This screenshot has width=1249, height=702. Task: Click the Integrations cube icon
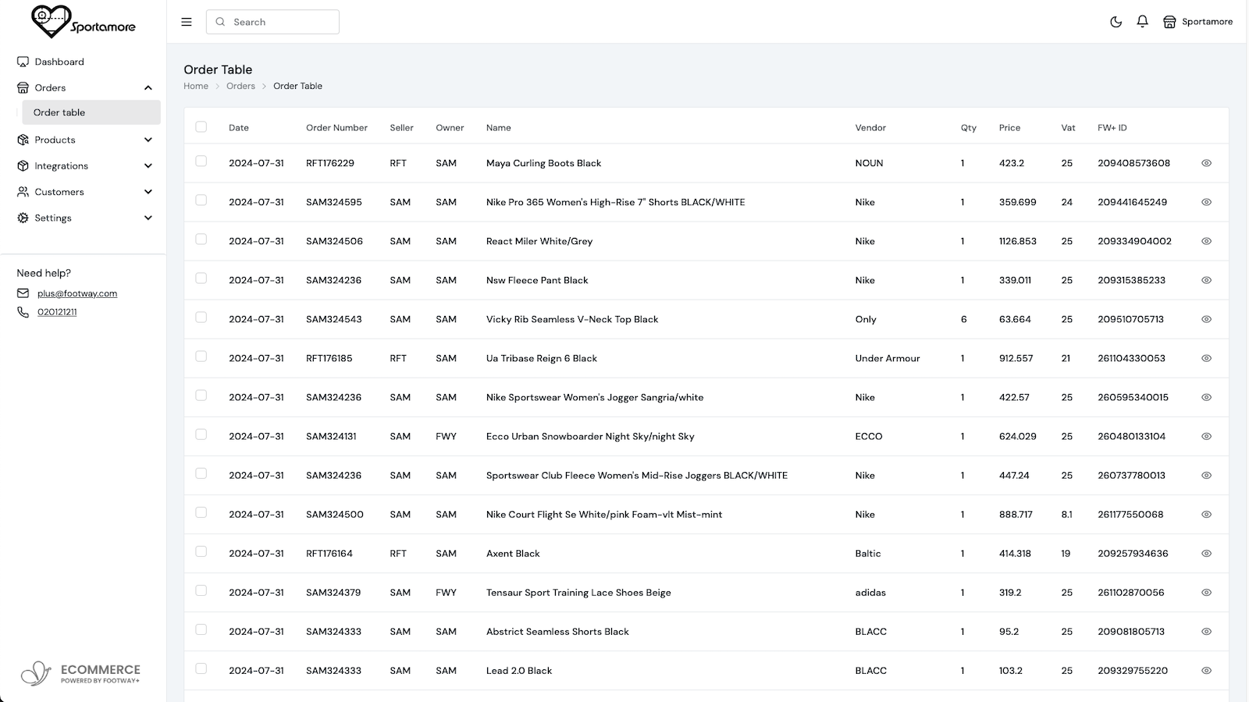23,165
